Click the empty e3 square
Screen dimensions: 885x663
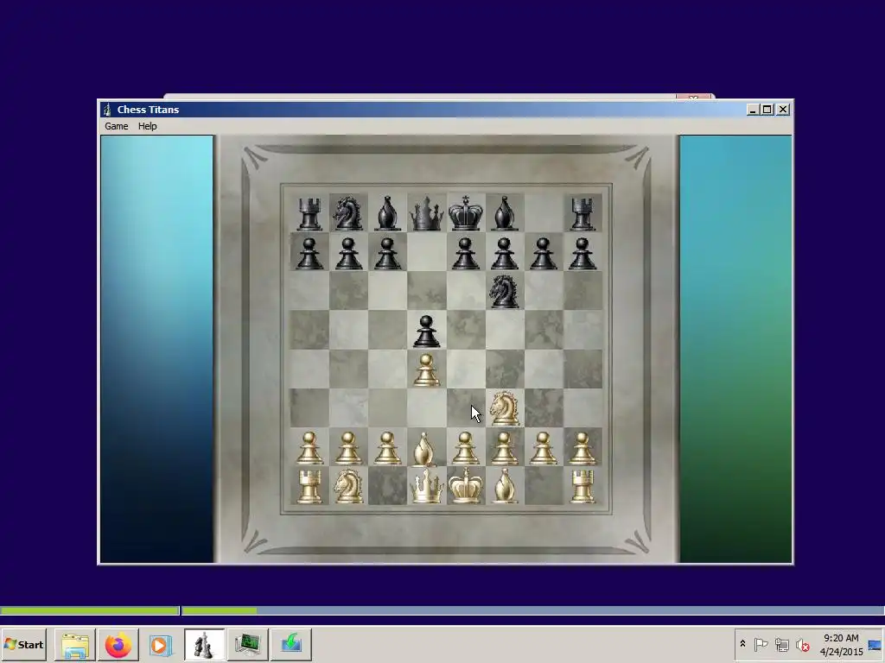[x=466, y=408]
